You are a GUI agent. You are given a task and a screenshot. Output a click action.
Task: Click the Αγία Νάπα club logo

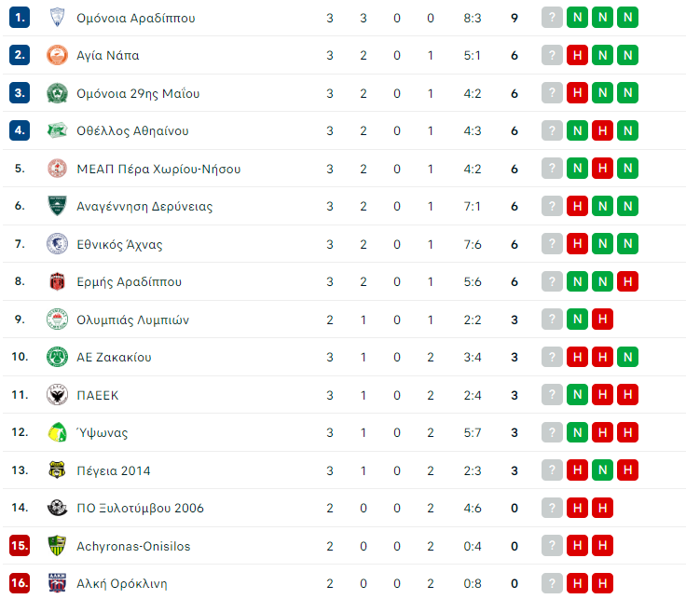coord(57,55)
